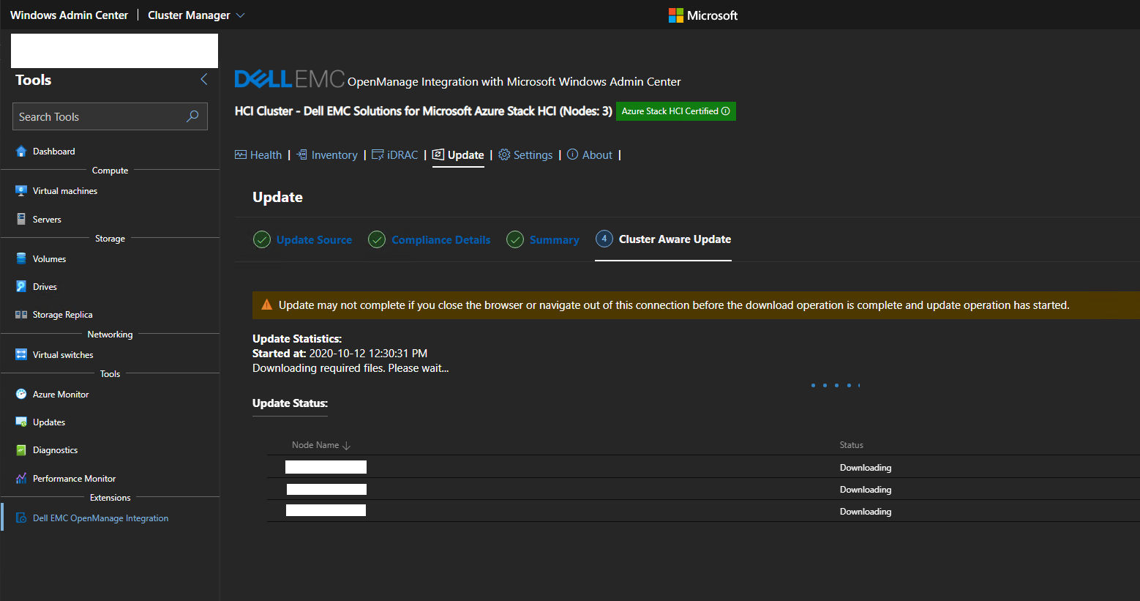Screen dimensions: 1140x601
Task: Click the step 4 circle icon
Action: pyautogui.click(x=604, y=239)
